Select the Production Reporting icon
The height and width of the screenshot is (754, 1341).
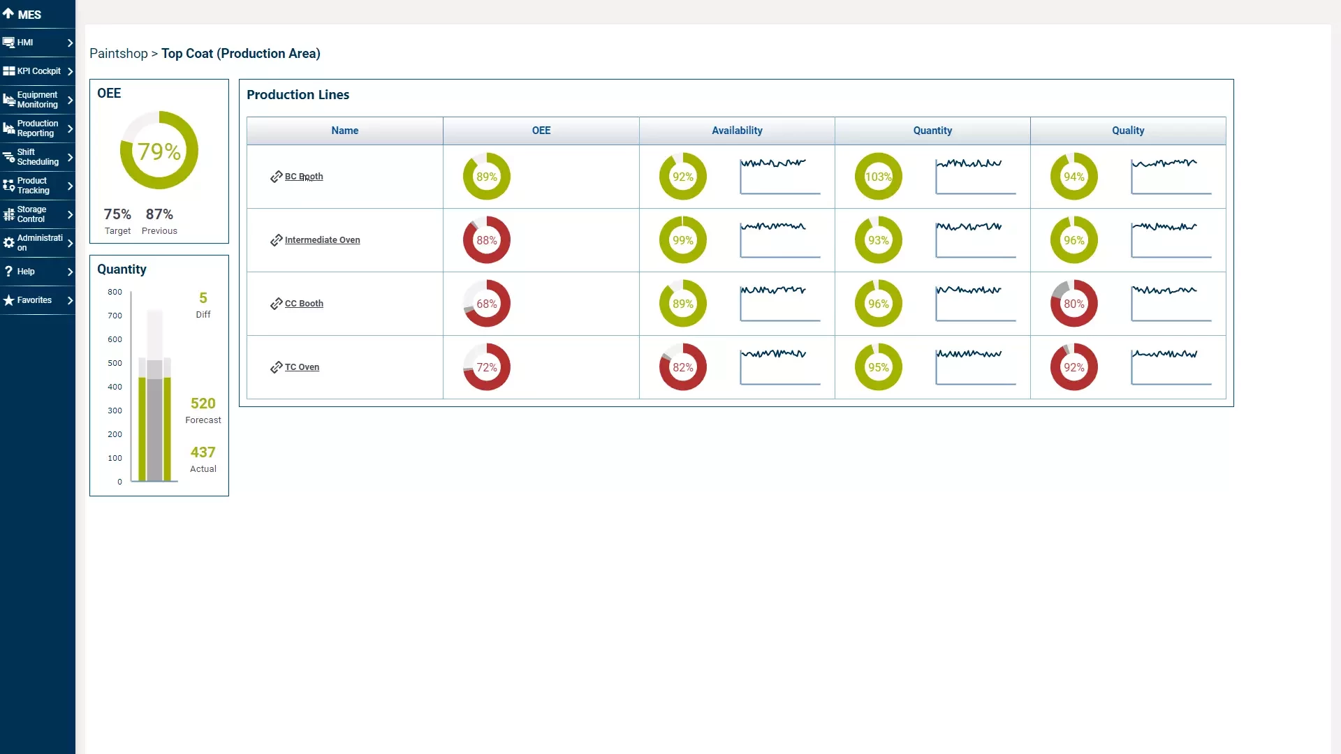[8, 128]
